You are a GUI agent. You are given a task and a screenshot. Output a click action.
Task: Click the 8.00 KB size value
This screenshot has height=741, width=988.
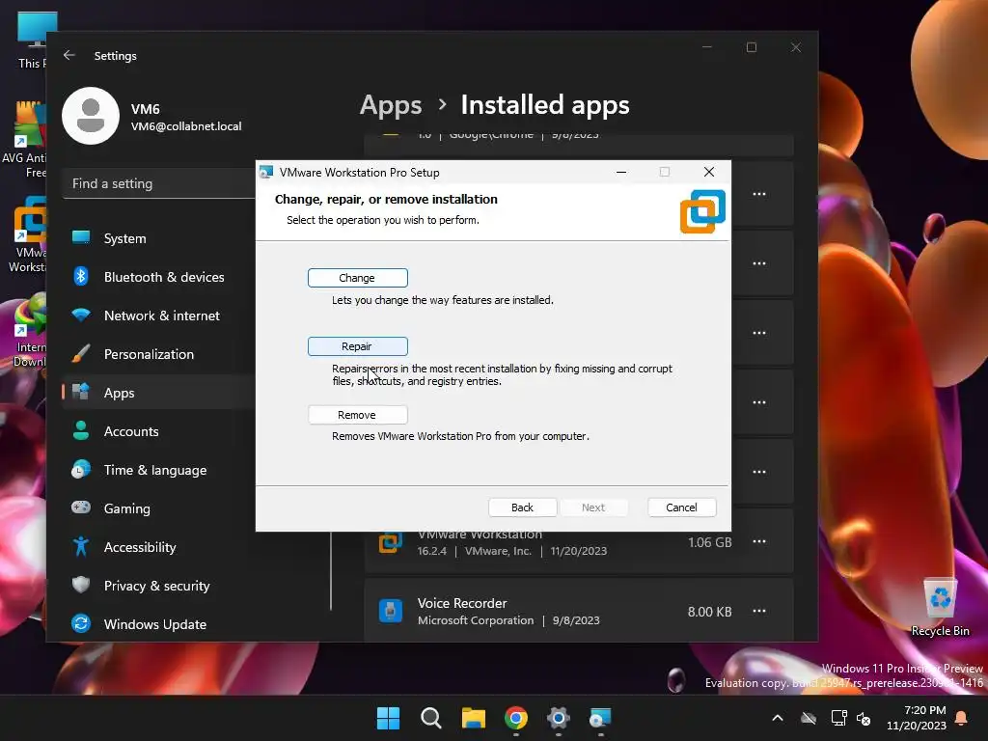pos(709,612)
